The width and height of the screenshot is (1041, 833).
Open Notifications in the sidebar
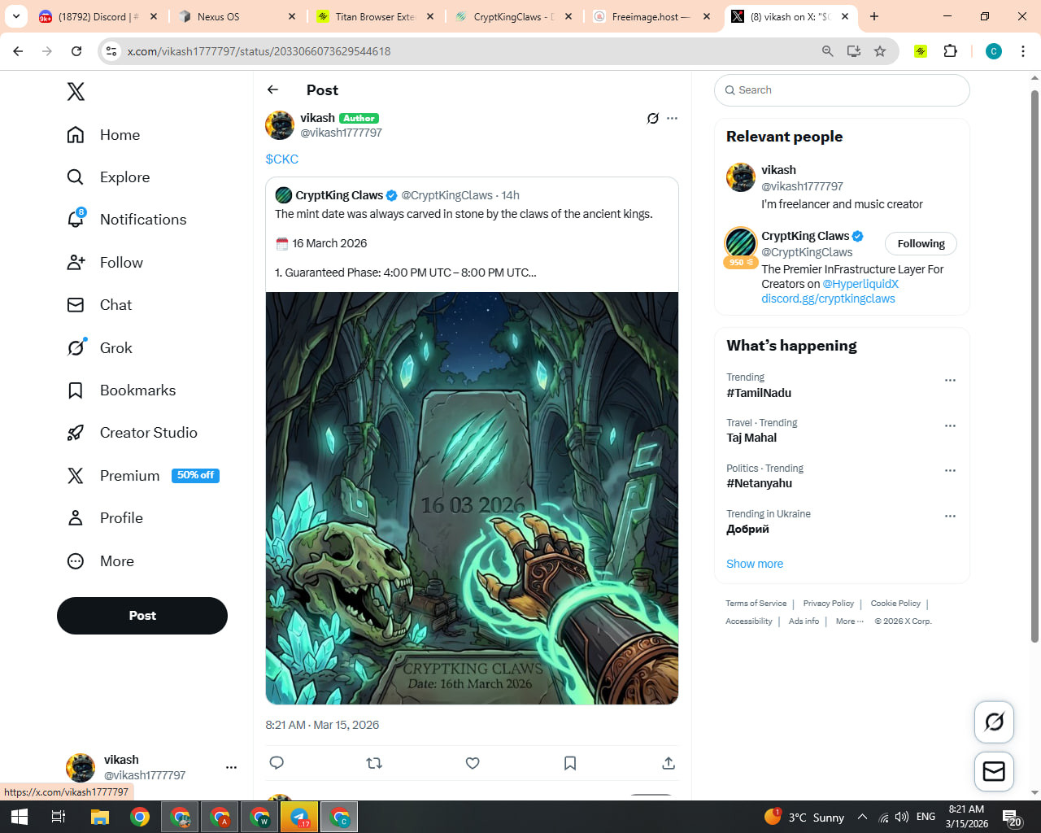[x=127, y=220]
